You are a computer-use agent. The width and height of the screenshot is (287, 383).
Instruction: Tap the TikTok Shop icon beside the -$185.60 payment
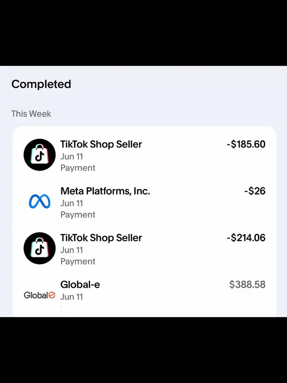coord(39,155)
